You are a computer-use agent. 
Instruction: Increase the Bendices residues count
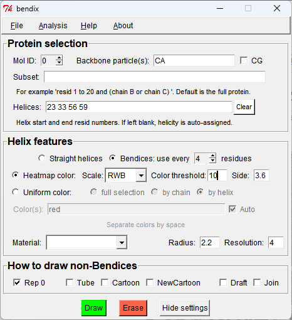[212, 156]
